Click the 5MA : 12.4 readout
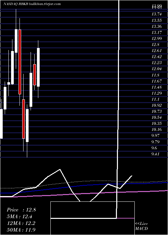168x235 pixels. click(x=19, y=217)
